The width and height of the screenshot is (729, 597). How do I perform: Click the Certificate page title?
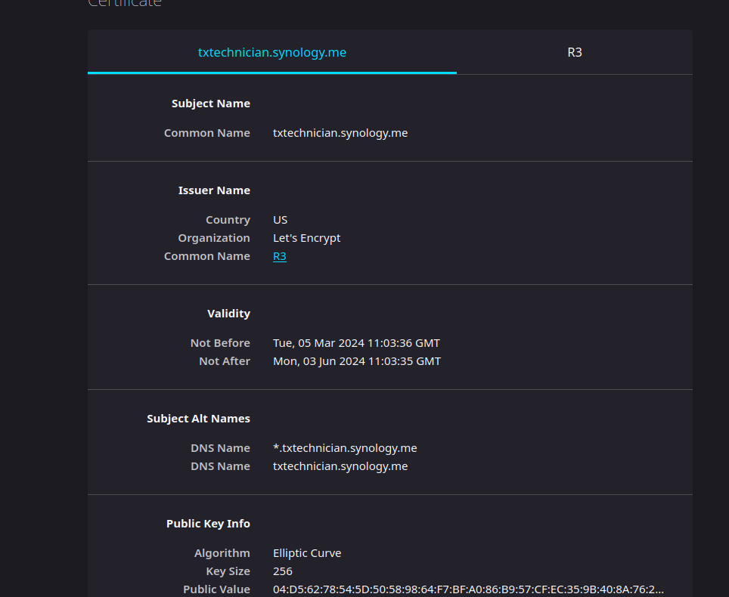pos(125,4)
